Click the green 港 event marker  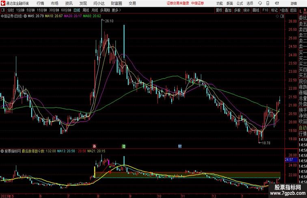[123, 146]
